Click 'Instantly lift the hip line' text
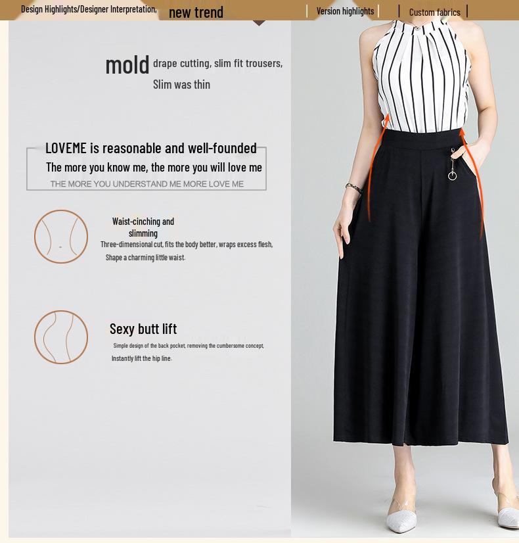Screen dimensions: 519x543 [x=141, y=358]
